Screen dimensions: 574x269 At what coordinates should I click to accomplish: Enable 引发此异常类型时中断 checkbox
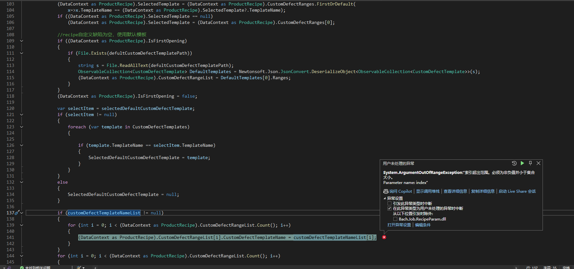(x=389, y=203)
